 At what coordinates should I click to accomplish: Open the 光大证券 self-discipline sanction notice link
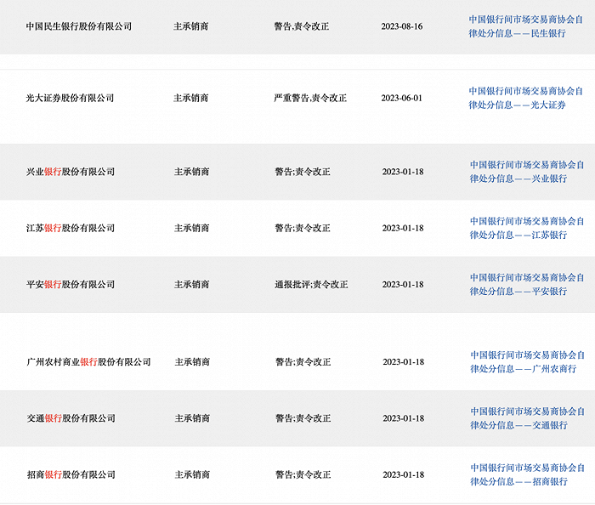[525, 98]
